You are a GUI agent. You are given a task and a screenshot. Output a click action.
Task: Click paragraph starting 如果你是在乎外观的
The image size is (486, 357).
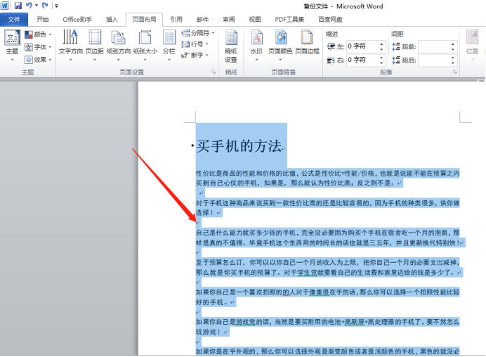tap(327, 351)
